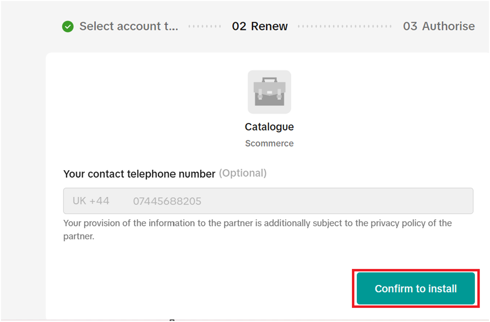The image size is (490, 322).
Task: Click the Scommerce partner name
Action: (x=269, y=144)
